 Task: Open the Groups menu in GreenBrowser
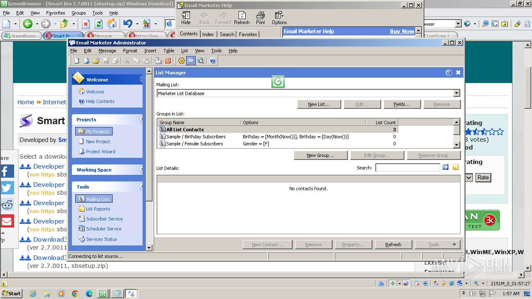(79, 13)
